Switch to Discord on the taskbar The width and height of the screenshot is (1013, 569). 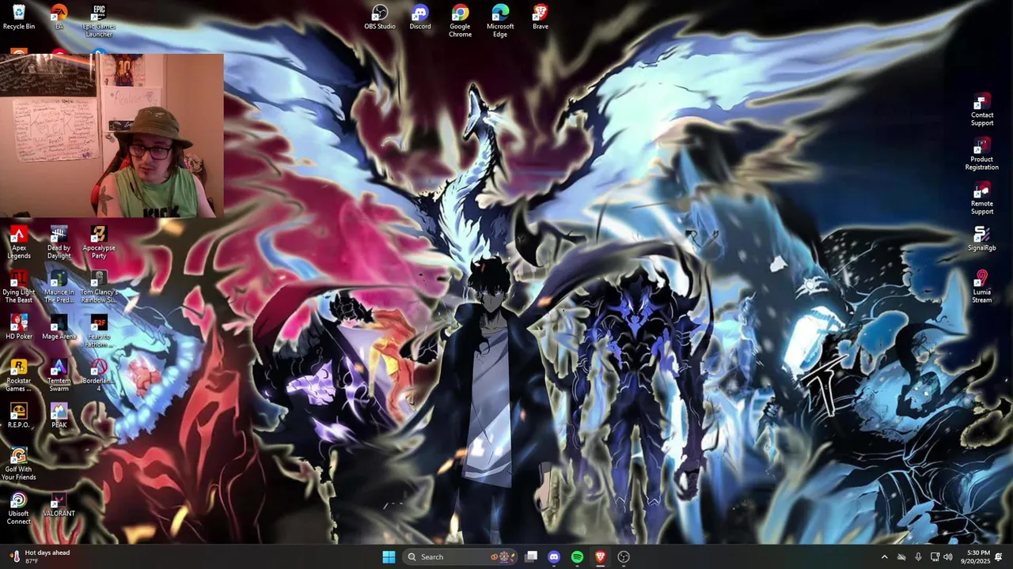coord(554,557)
